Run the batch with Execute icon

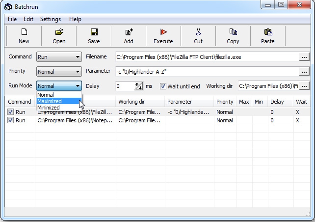[x=163, y=36]
